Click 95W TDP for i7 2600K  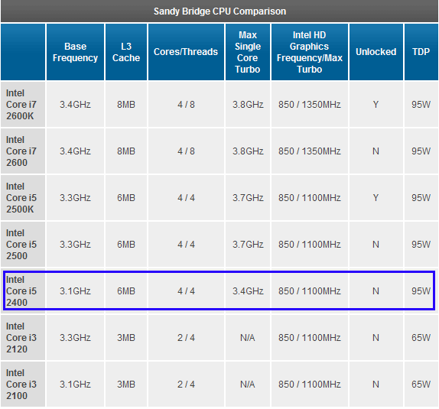pyautogui.click(x=421, y=105)
